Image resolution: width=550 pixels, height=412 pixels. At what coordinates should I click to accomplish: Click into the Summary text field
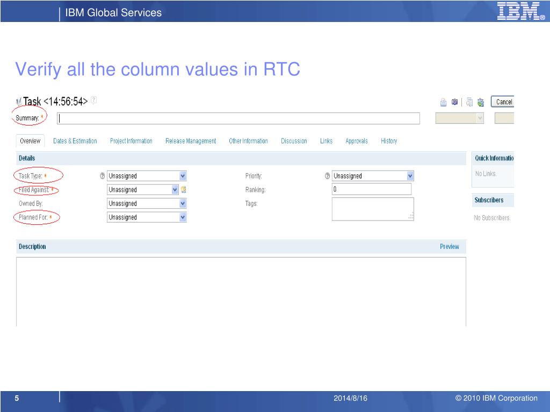[238, 119]
